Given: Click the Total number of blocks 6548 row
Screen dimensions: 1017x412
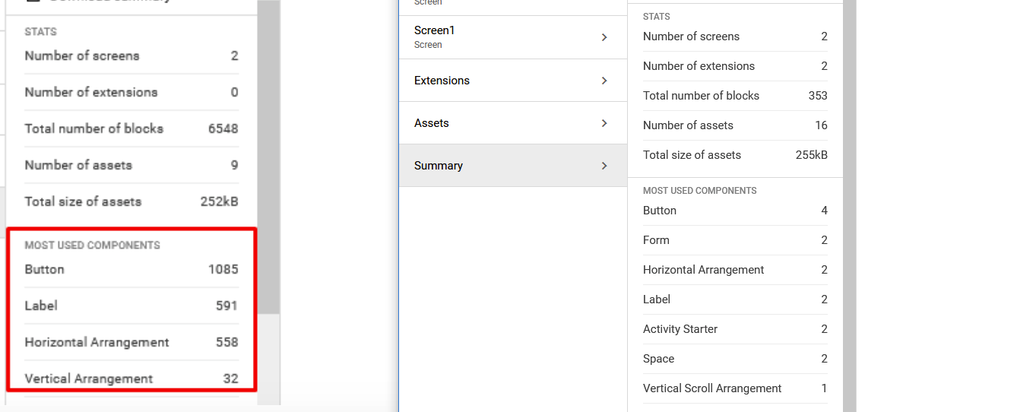Looking at the screenshot, I should click(131, 128).
